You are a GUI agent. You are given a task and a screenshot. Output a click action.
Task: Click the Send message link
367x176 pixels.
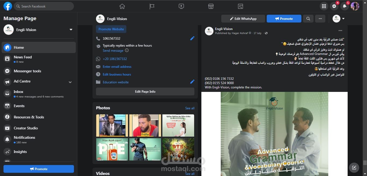(113, 51)
